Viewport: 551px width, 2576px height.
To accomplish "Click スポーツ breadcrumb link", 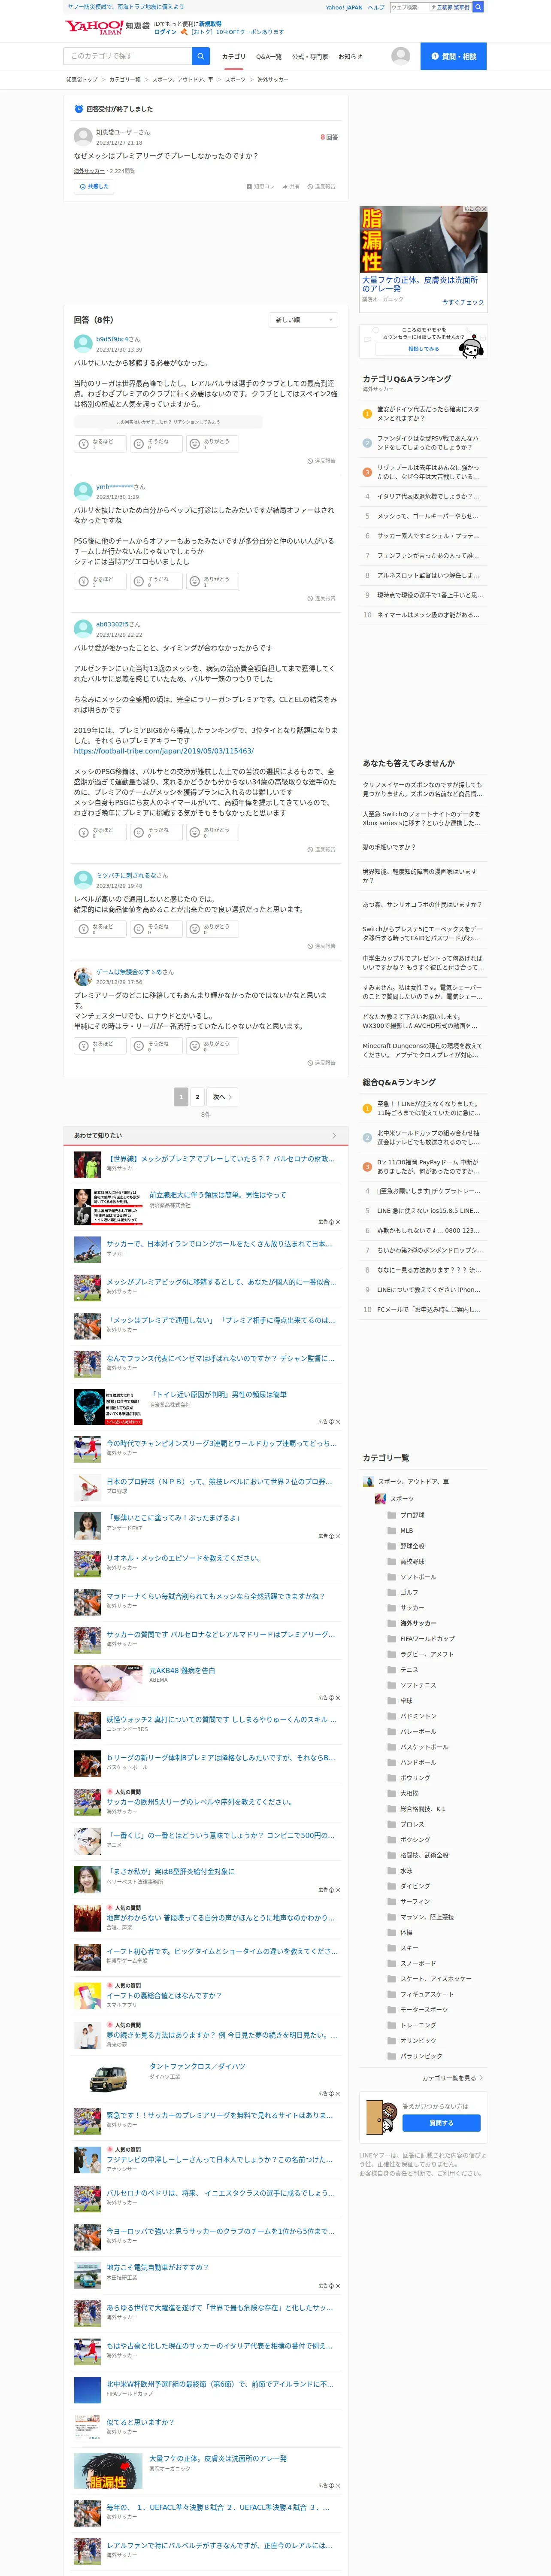I will pos(235,79).
